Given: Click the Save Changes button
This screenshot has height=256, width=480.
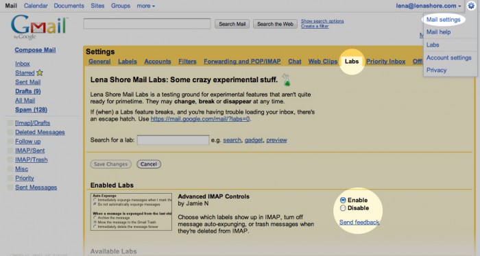Looking at the screenshot, I should [x=110, y=164].
